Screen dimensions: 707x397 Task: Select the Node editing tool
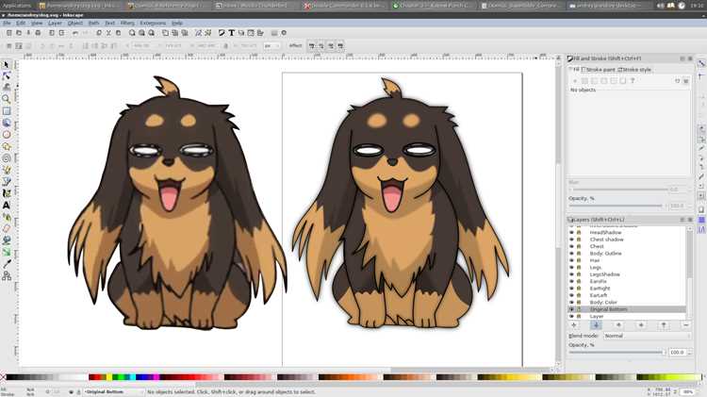pos(7,75)
